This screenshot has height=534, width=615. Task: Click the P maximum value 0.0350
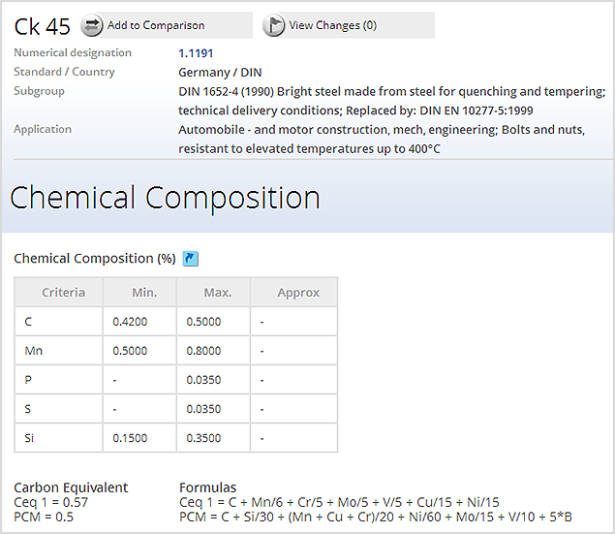point(203,380)
